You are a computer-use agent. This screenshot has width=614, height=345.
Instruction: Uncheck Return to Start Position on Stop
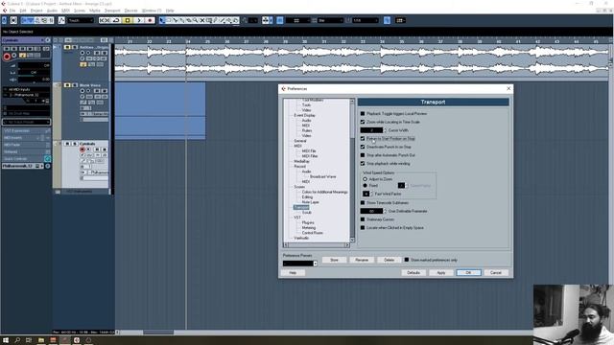[363, 138]
